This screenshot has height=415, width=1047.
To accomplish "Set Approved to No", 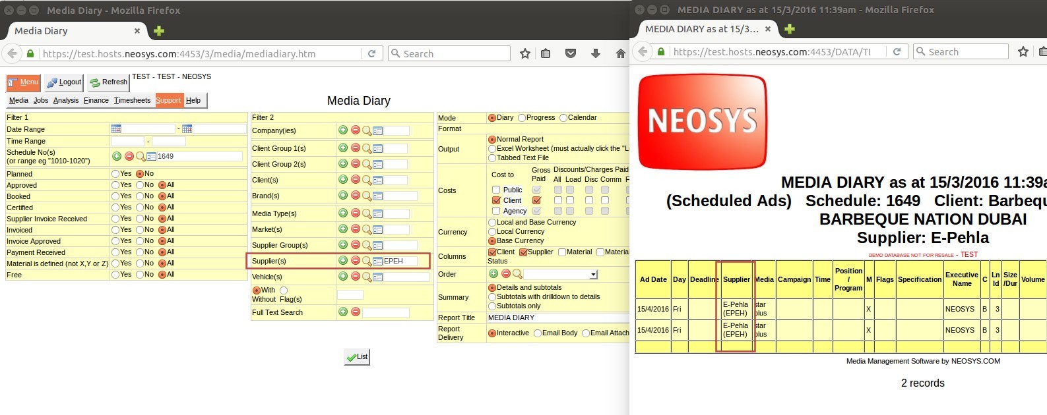I will point(140,185).
